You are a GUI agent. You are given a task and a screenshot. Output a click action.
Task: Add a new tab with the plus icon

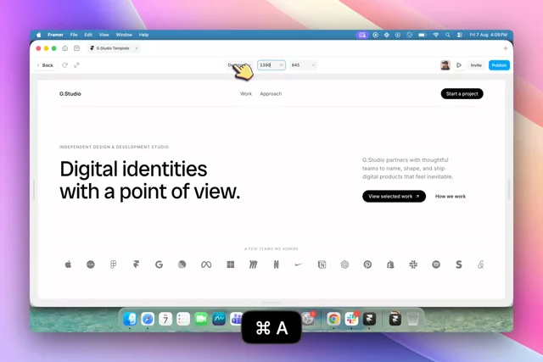click(x=506, y=48)
